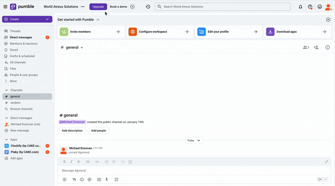Open the general channel name dropdown
Image resolution: width=335 pixels, height=186 pixels.
tap(72, 48)
